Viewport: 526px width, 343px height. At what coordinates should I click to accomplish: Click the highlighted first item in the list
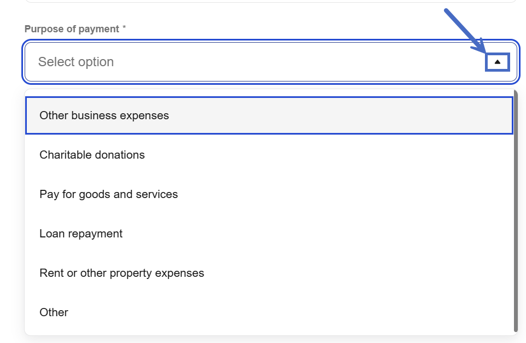pos(268,115)
